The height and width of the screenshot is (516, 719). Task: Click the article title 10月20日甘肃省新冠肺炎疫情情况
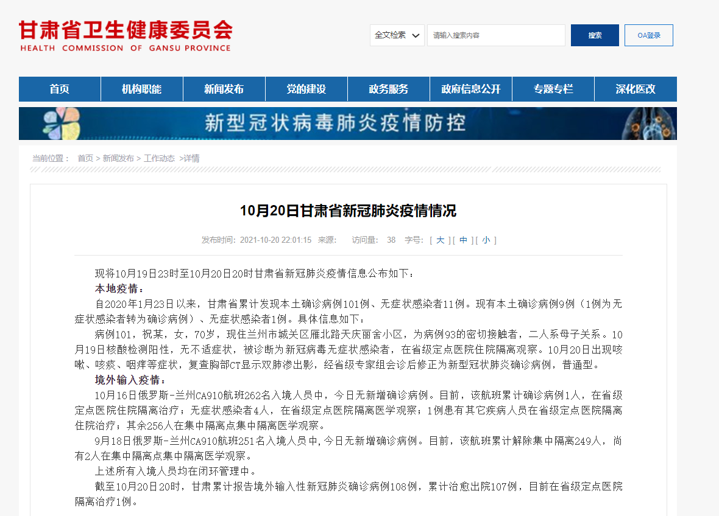pos(348,211)
